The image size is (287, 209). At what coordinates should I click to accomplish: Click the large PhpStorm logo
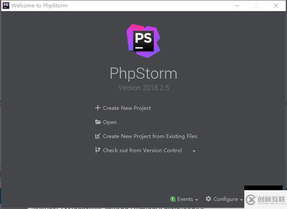143,41
